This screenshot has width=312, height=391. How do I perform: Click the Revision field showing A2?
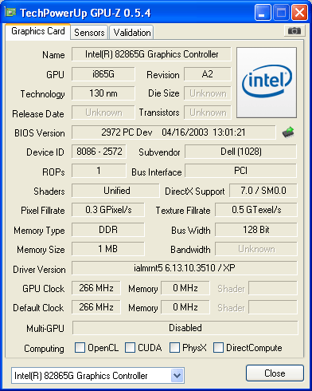[x=208, y=74]
